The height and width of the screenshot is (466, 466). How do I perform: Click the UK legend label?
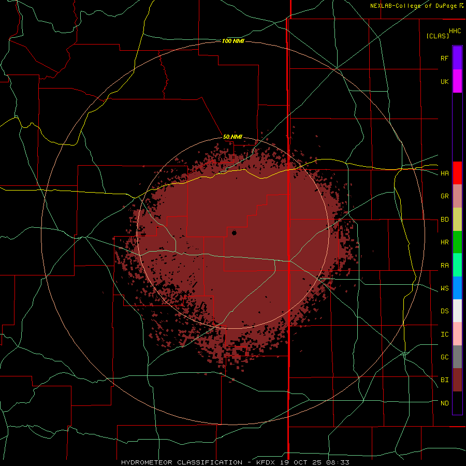click(x=444, y=81)
